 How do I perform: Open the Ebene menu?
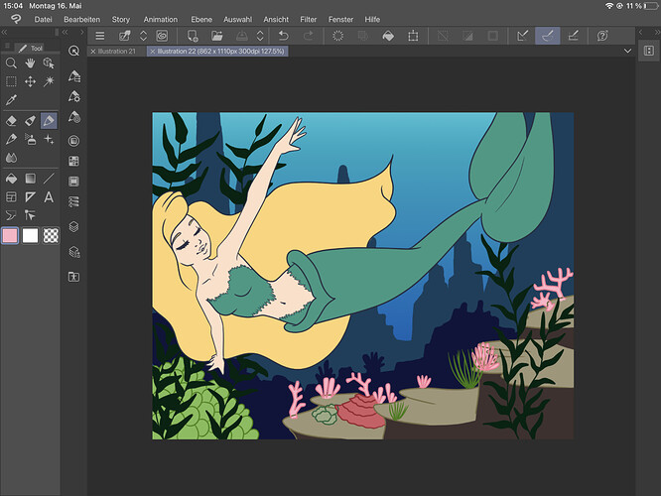point(200,19)
